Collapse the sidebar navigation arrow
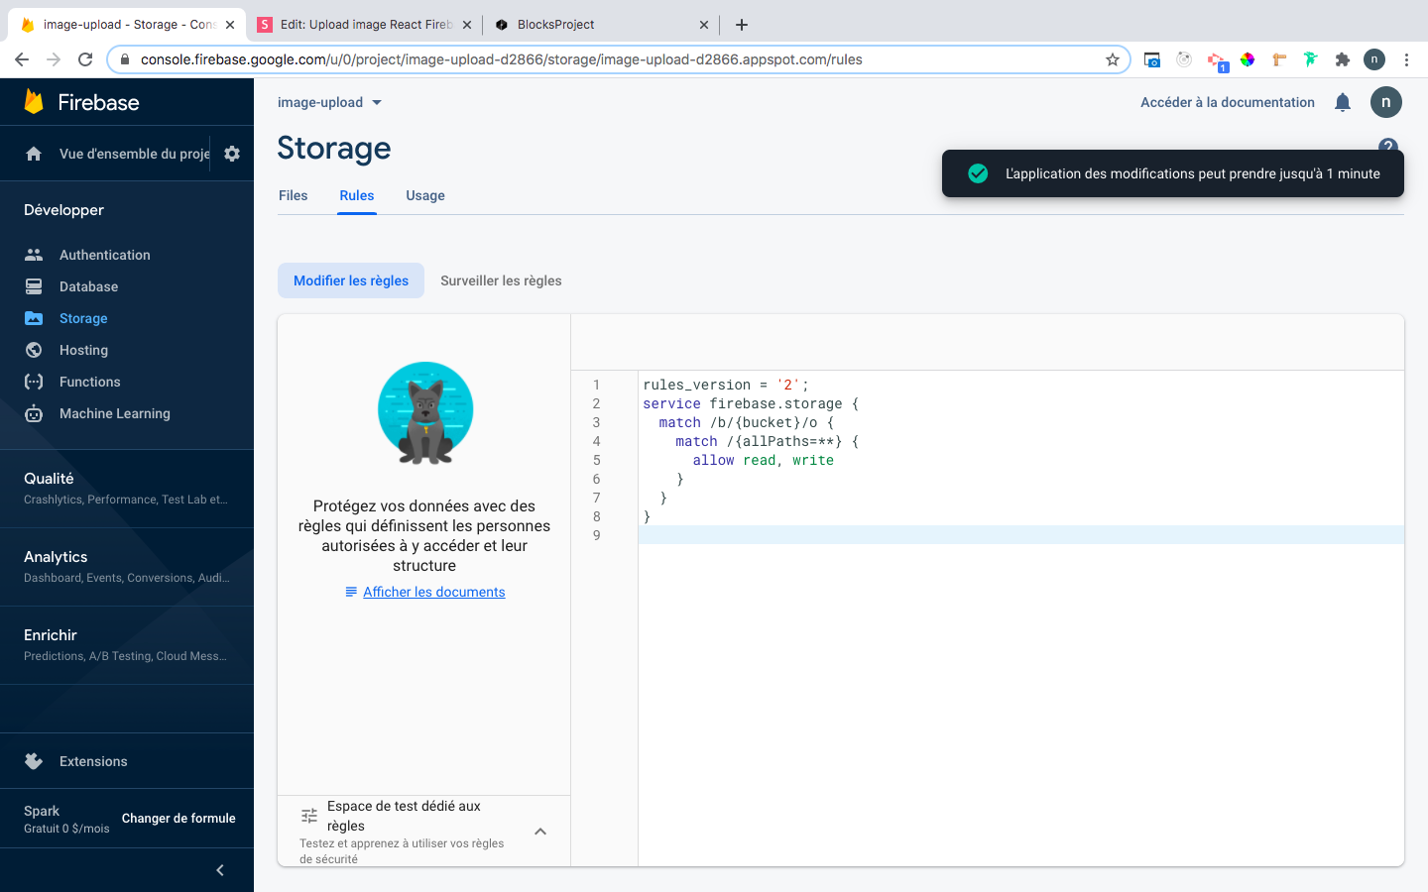The height and width of the screenshot is (892, 1428). [220, 870]
